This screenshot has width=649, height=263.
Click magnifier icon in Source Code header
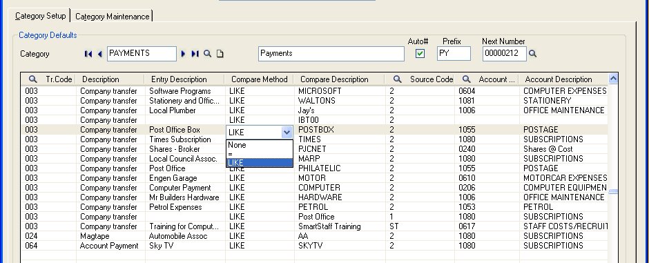pos(398,79)
